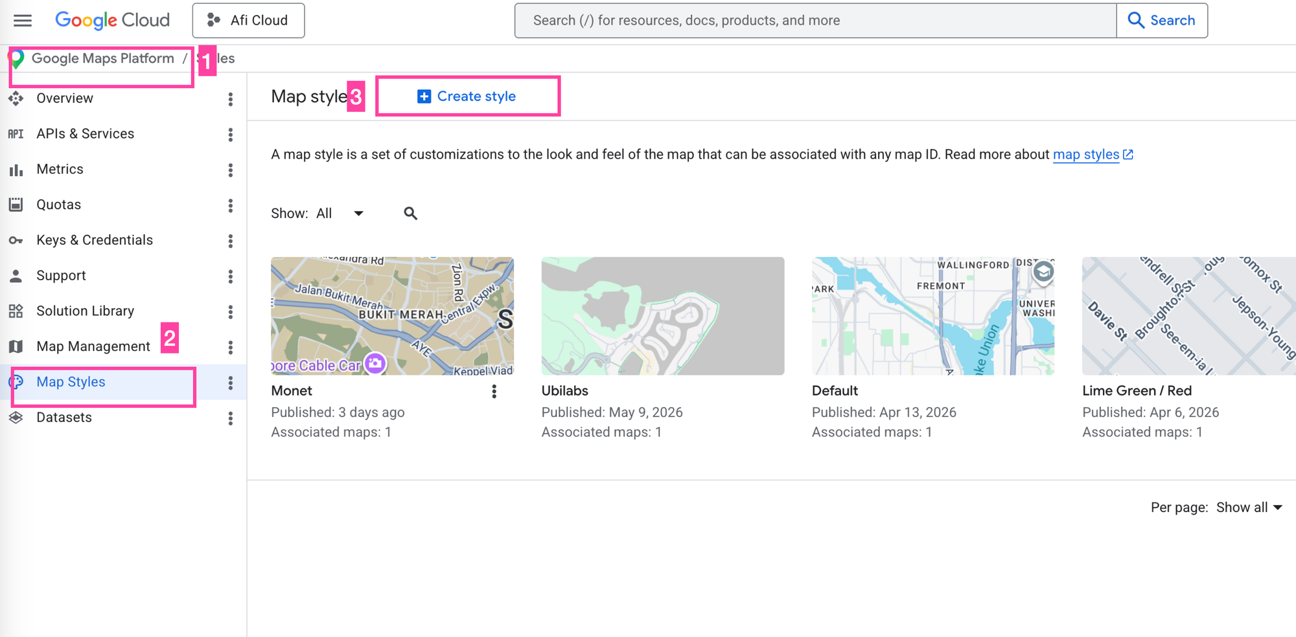The height and width of the screenshot is (637, 1296).
Task: Open the Metrics section
Action: [60, 170]
